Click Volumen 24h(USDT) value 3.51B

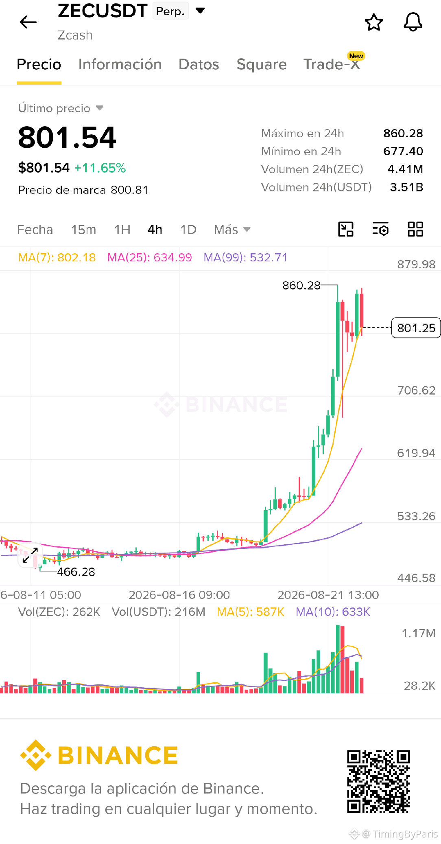(406, 187)
